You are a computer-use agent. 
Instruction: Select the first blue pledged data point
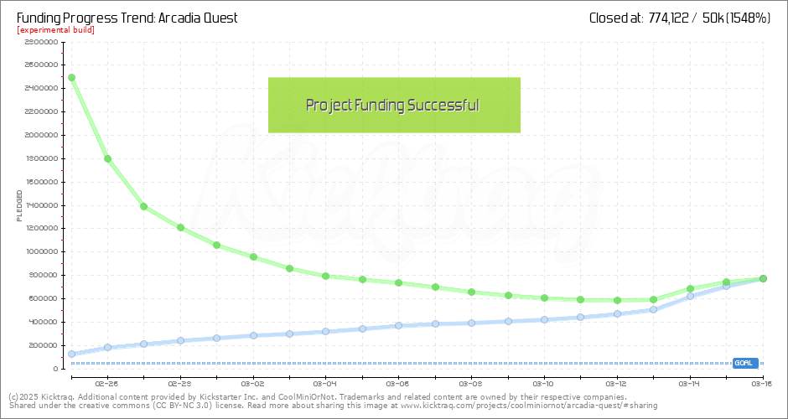[x=71, y=354]
